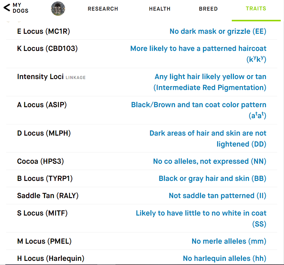
Task: Click 'Black or gray hair and skin (BB)'
Action: coord(212,179)
